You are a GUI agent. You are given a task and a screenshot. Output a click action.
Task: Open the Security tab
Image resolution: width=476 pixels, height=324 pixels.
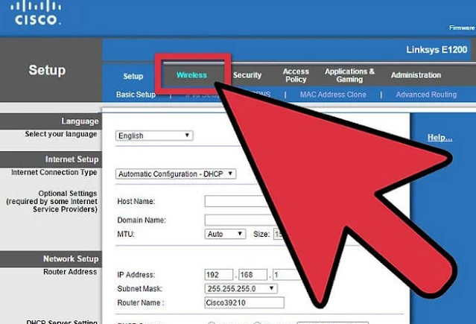click(x=247, y=75)
